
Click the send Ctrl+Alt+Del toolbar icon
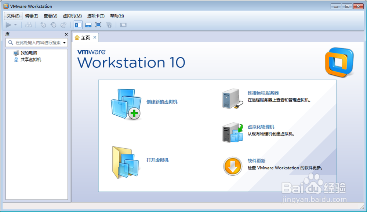point(29,25)
